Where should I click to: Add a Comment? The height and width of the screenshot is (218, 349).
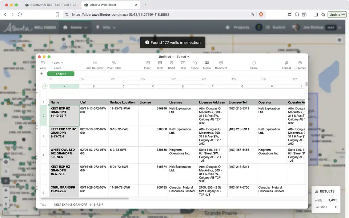coord(221,65)
